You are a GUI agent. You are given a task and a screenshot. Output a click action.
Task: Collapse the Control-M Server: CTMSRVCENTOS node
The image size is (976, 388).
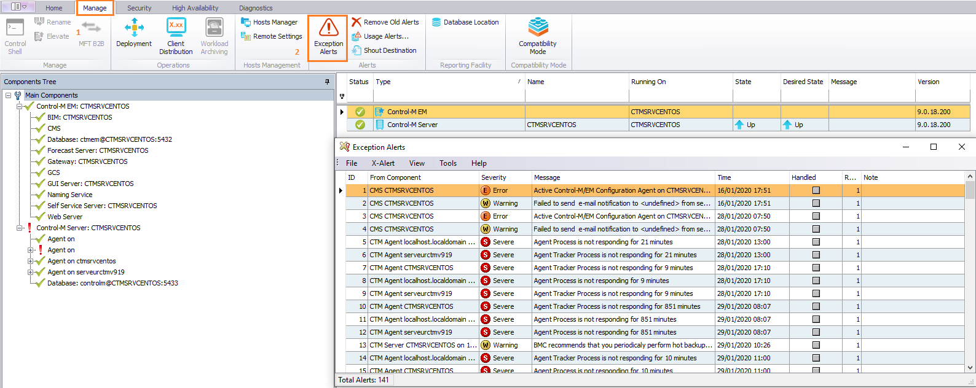coord(19,228)
